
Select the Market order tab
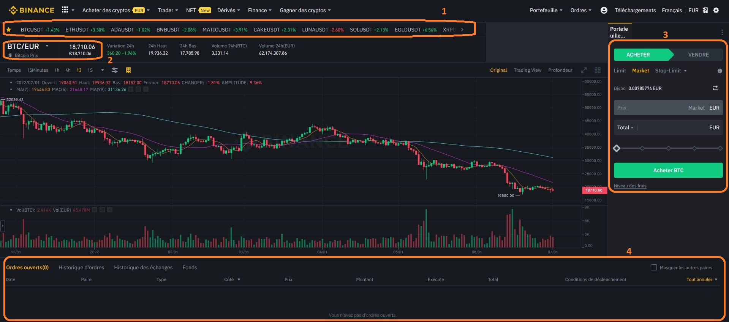(640, 71)
